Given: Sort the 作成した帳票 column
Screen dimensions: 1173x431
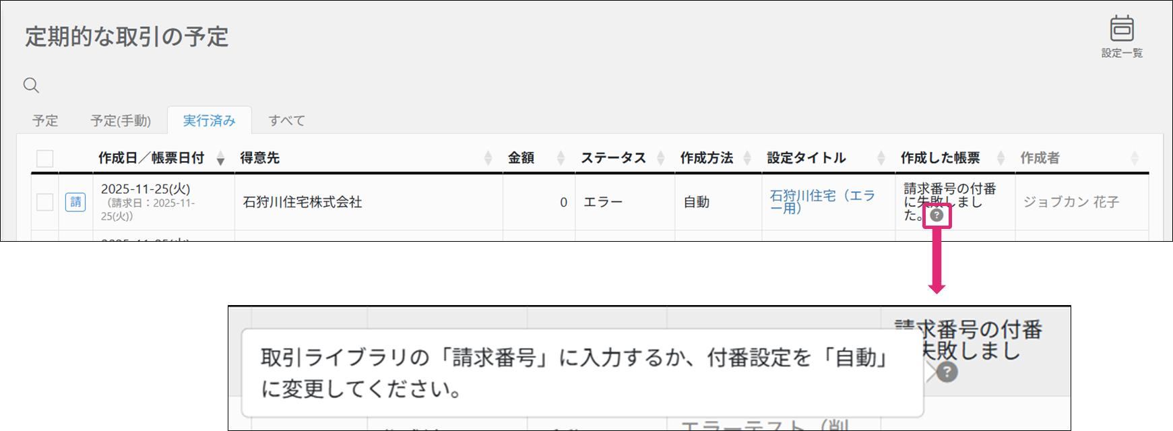Looking at the screenshot, I should (x=1001, y=158).
